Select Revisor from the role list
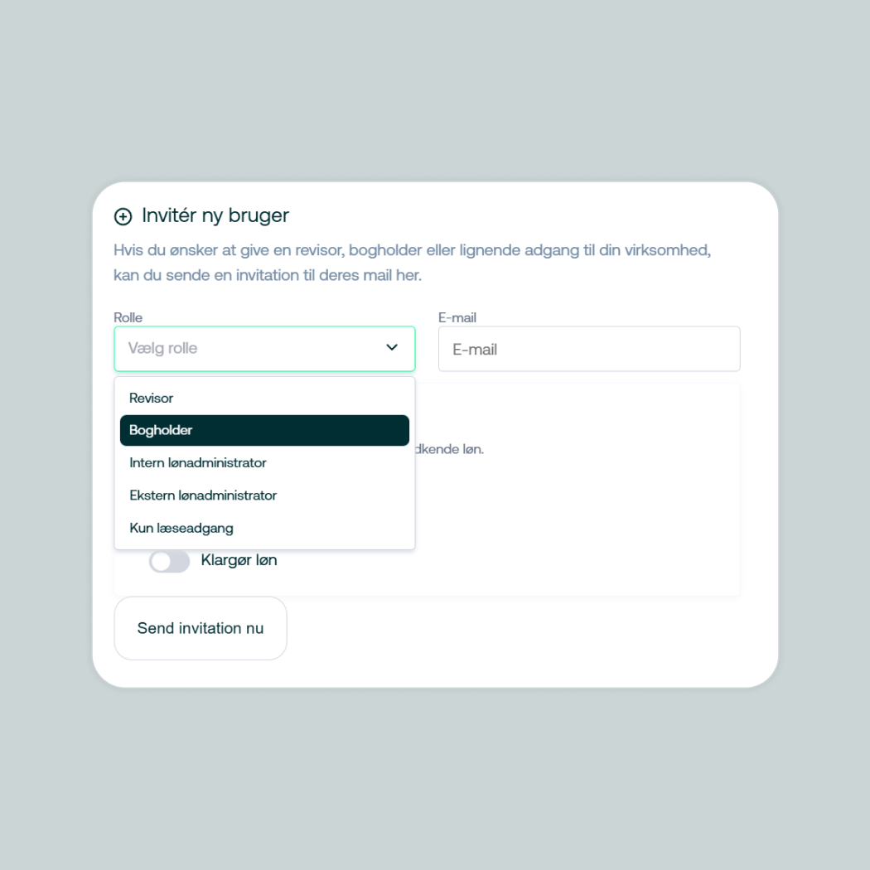The height and width of the screenshot is (870, 870). point(152,399)
